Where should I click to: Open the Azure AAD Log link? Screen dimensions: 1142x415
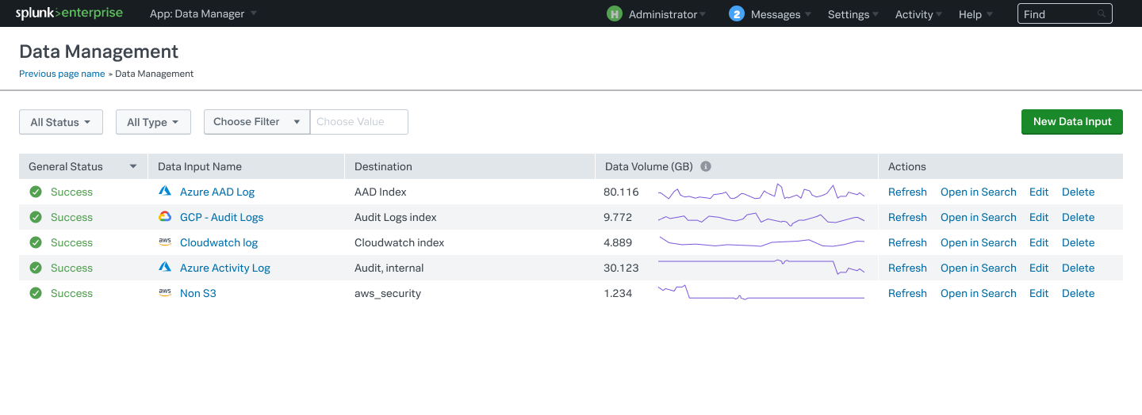(217, 192)
